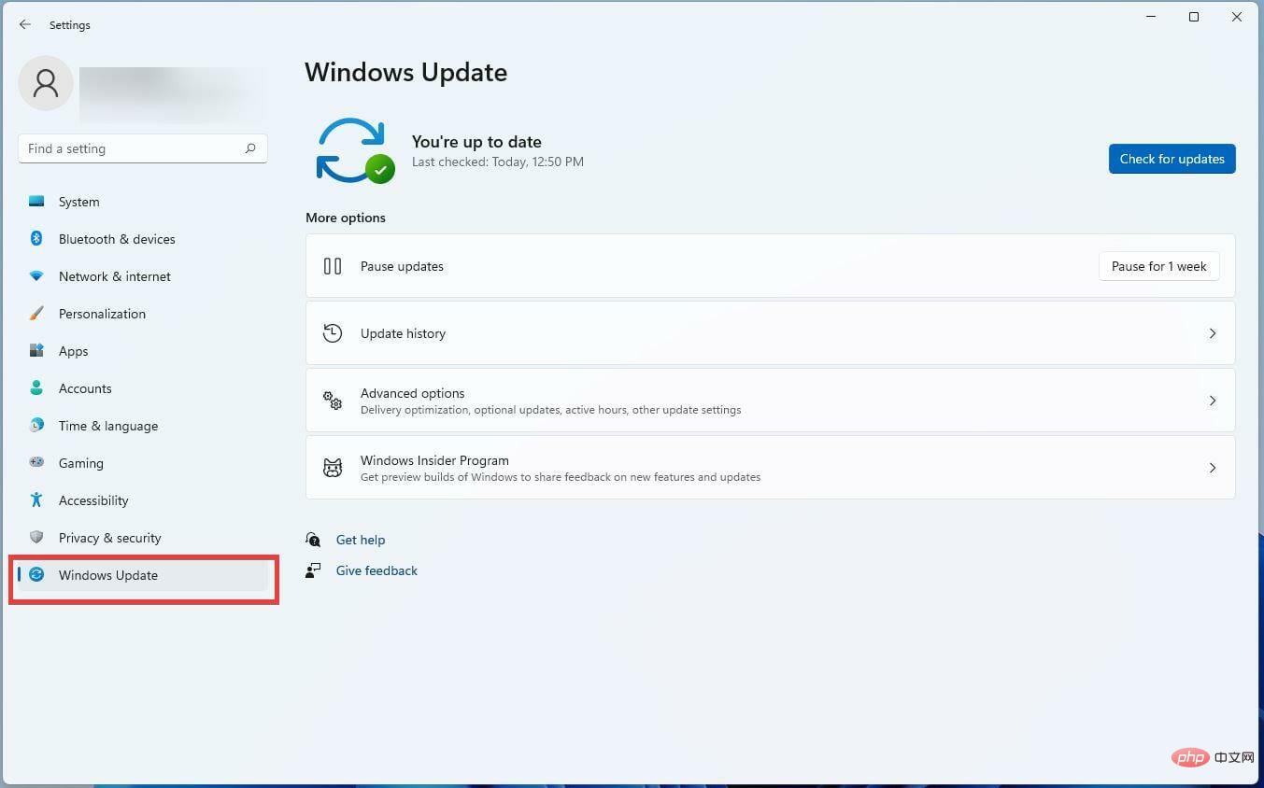Open the Apps category
Image resolution: width=1264 pixels, height=788 pixels.
(x=143, y=351)
